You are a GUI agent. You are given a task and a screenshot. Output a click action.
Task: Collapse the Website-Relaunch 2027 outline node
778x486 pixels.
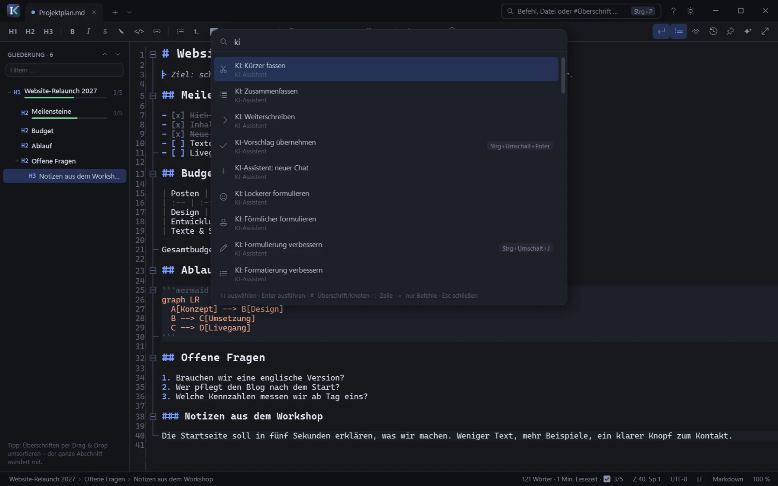9,92
